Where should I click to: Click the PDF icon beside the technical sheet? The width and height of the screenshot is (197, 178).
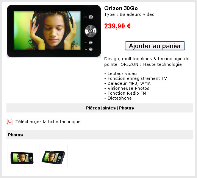[9, 122]
